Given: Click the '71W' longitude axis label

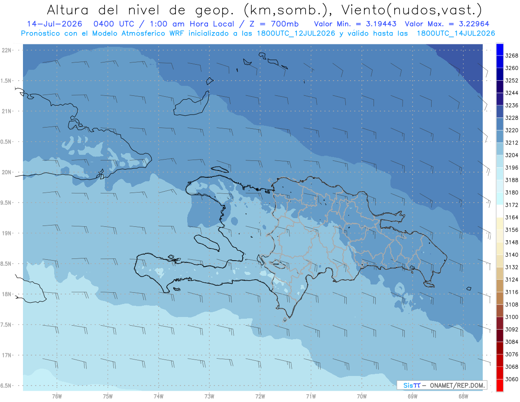Looking at the screenshot, I should [311, 396].
